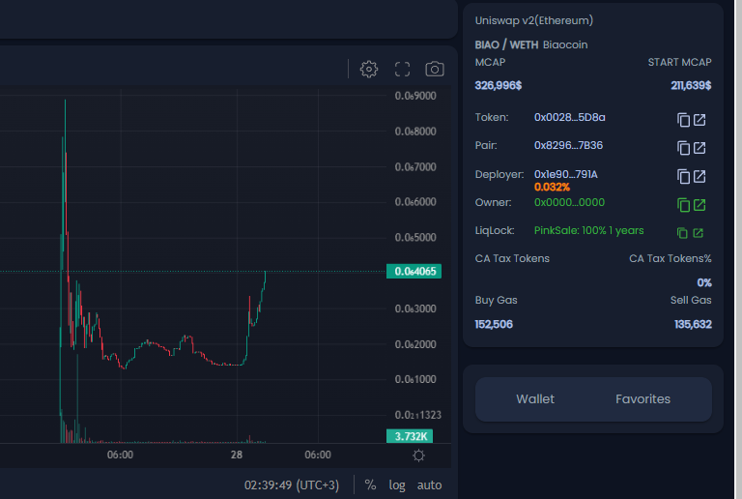Screen dimensions: 742x499
Task: Click the 0x8296...7B36 pair address
Action: coord(568,145)
